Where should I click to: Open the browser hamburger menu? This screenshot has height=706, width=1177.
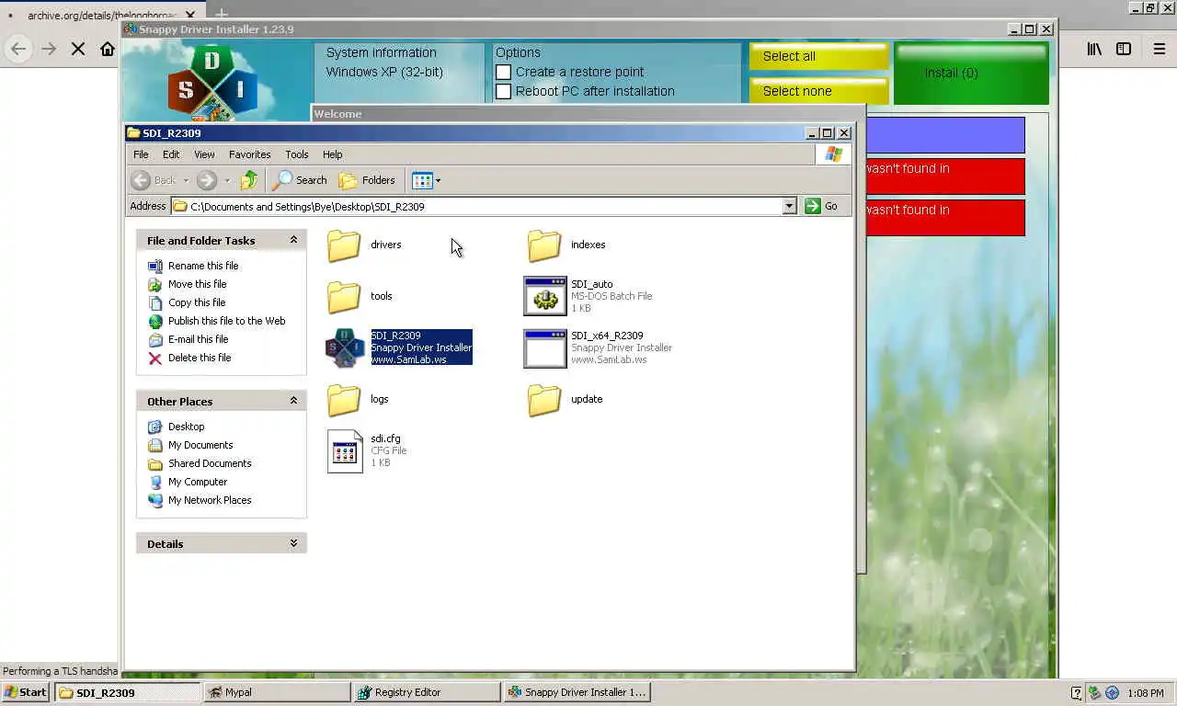(1160, 49)
